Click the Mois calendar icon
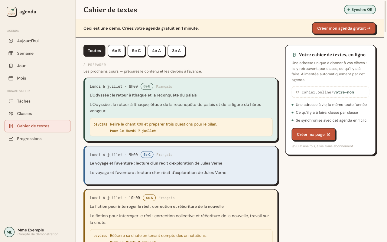The width and height of the screenshot is (387, 242). pyautogui.click(x=11, y=78)
